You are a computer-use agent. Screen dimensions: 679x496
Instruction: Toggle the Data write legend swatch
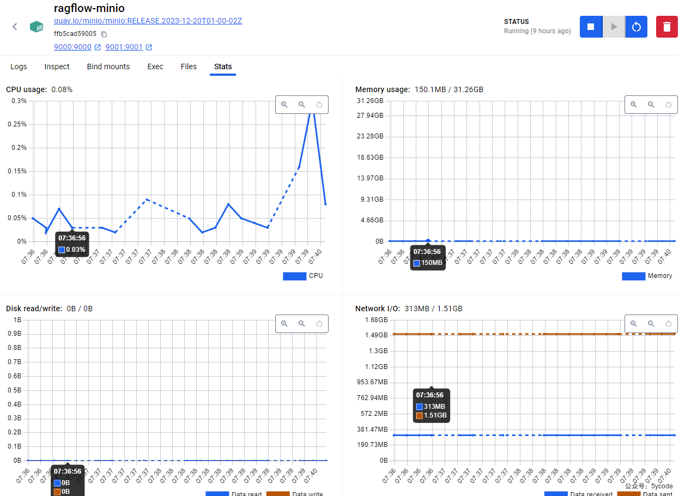pos(278,494)
